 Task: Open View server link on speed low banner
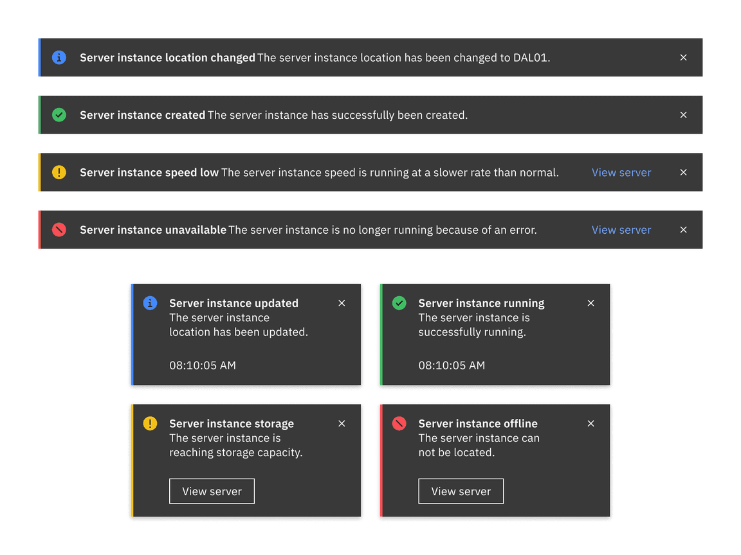[x=621, y=172]
